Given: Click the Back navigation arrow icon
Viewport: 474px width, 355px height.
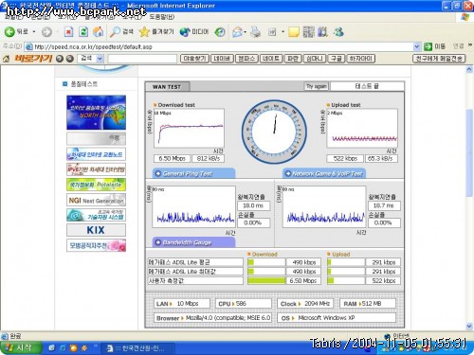Looking at the screenshot, I should [9, 31].
